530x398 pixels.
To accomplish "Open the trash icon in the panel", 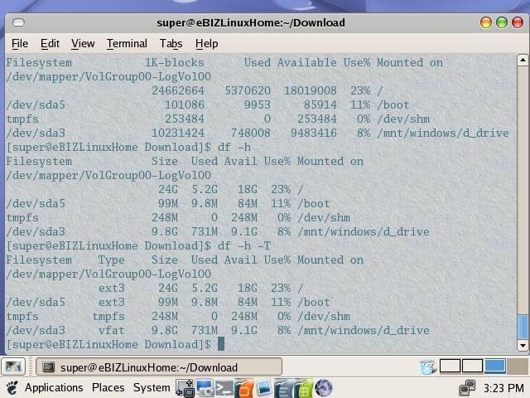I will pos(427,366).
